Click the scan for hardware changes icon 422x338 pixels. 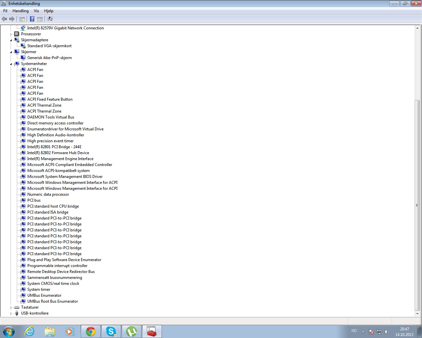coord(50,19)
